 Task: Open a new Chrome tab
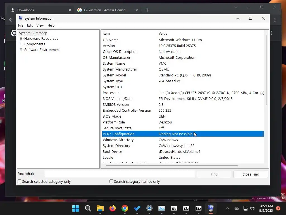tap(147, 10)
